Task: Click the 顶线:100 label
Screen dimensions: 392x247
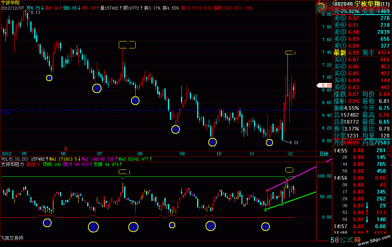Action: click(x=51, y=164)
